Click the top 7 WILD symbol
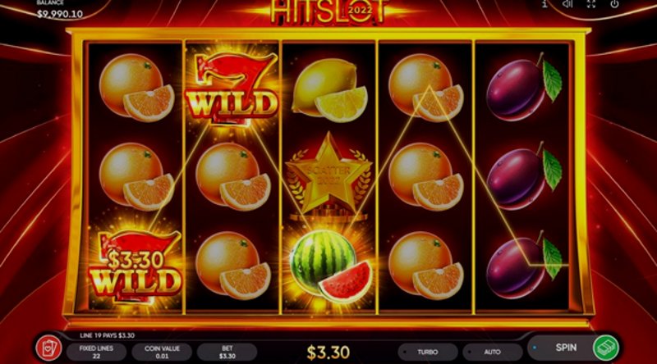This screenshot has height=364, width=657. coord(232,89)
